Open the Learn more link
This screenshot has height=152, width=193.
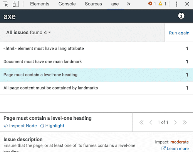click(x=175, y=149)
